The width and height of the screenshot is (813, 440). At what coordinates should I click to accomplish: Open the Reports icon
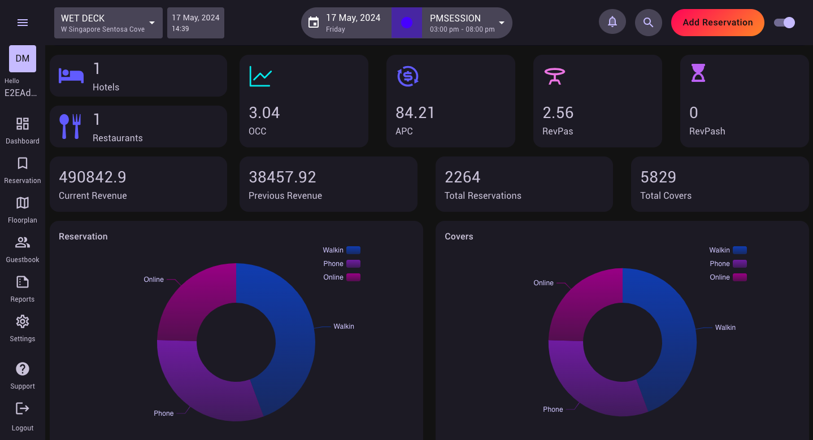click(x=23, y=282)
